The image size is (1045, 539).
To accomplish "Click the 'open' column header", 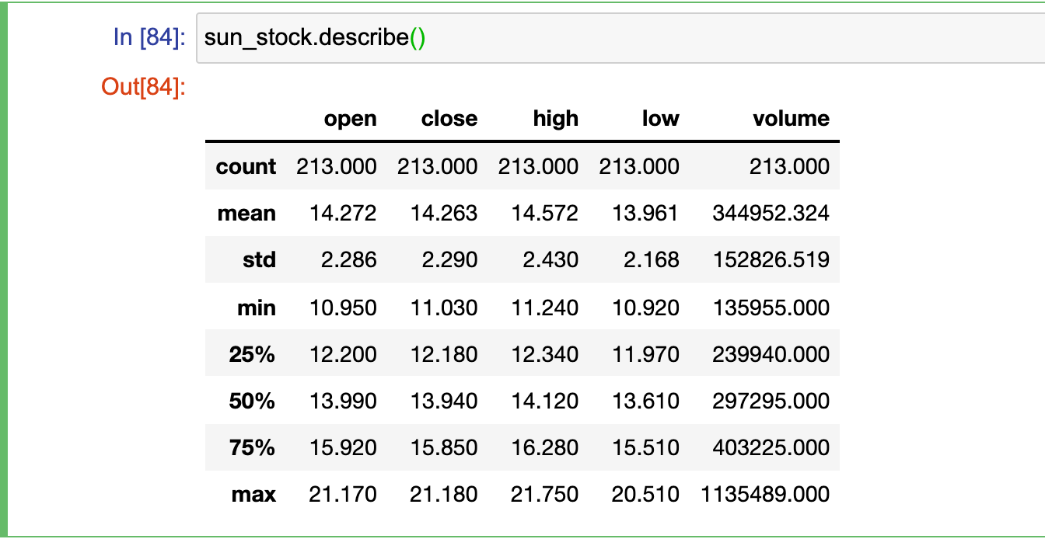I will [x=350, y=119].
